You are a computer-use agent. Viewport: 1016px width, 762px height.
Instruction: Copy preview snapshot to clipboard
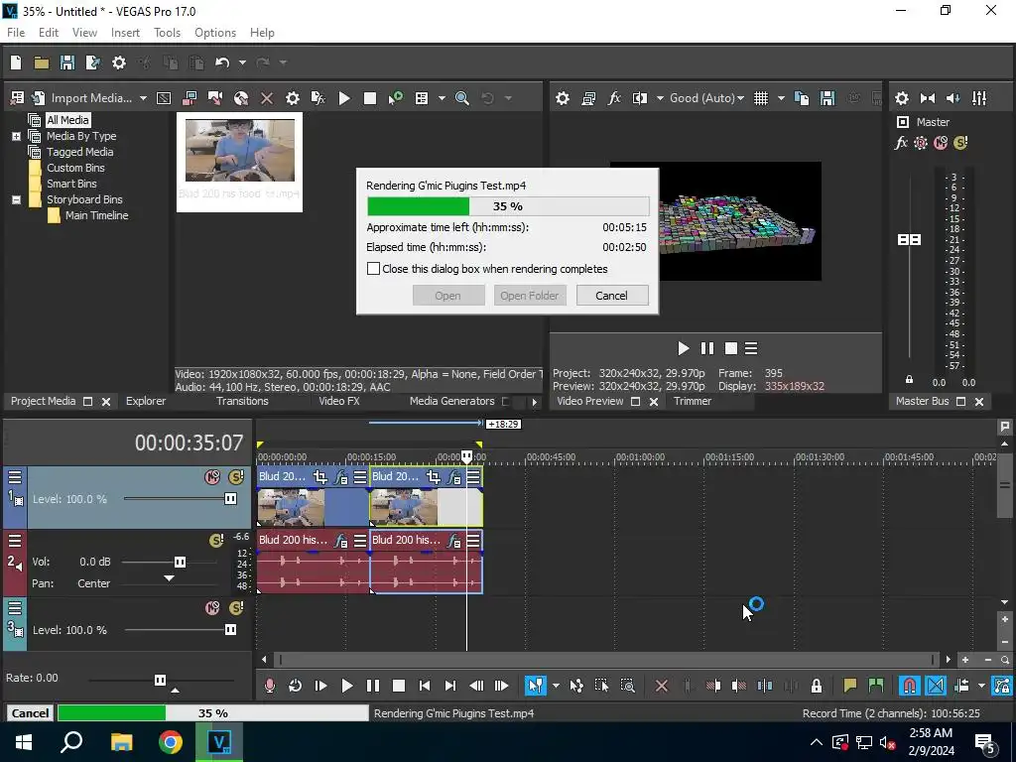802,98
